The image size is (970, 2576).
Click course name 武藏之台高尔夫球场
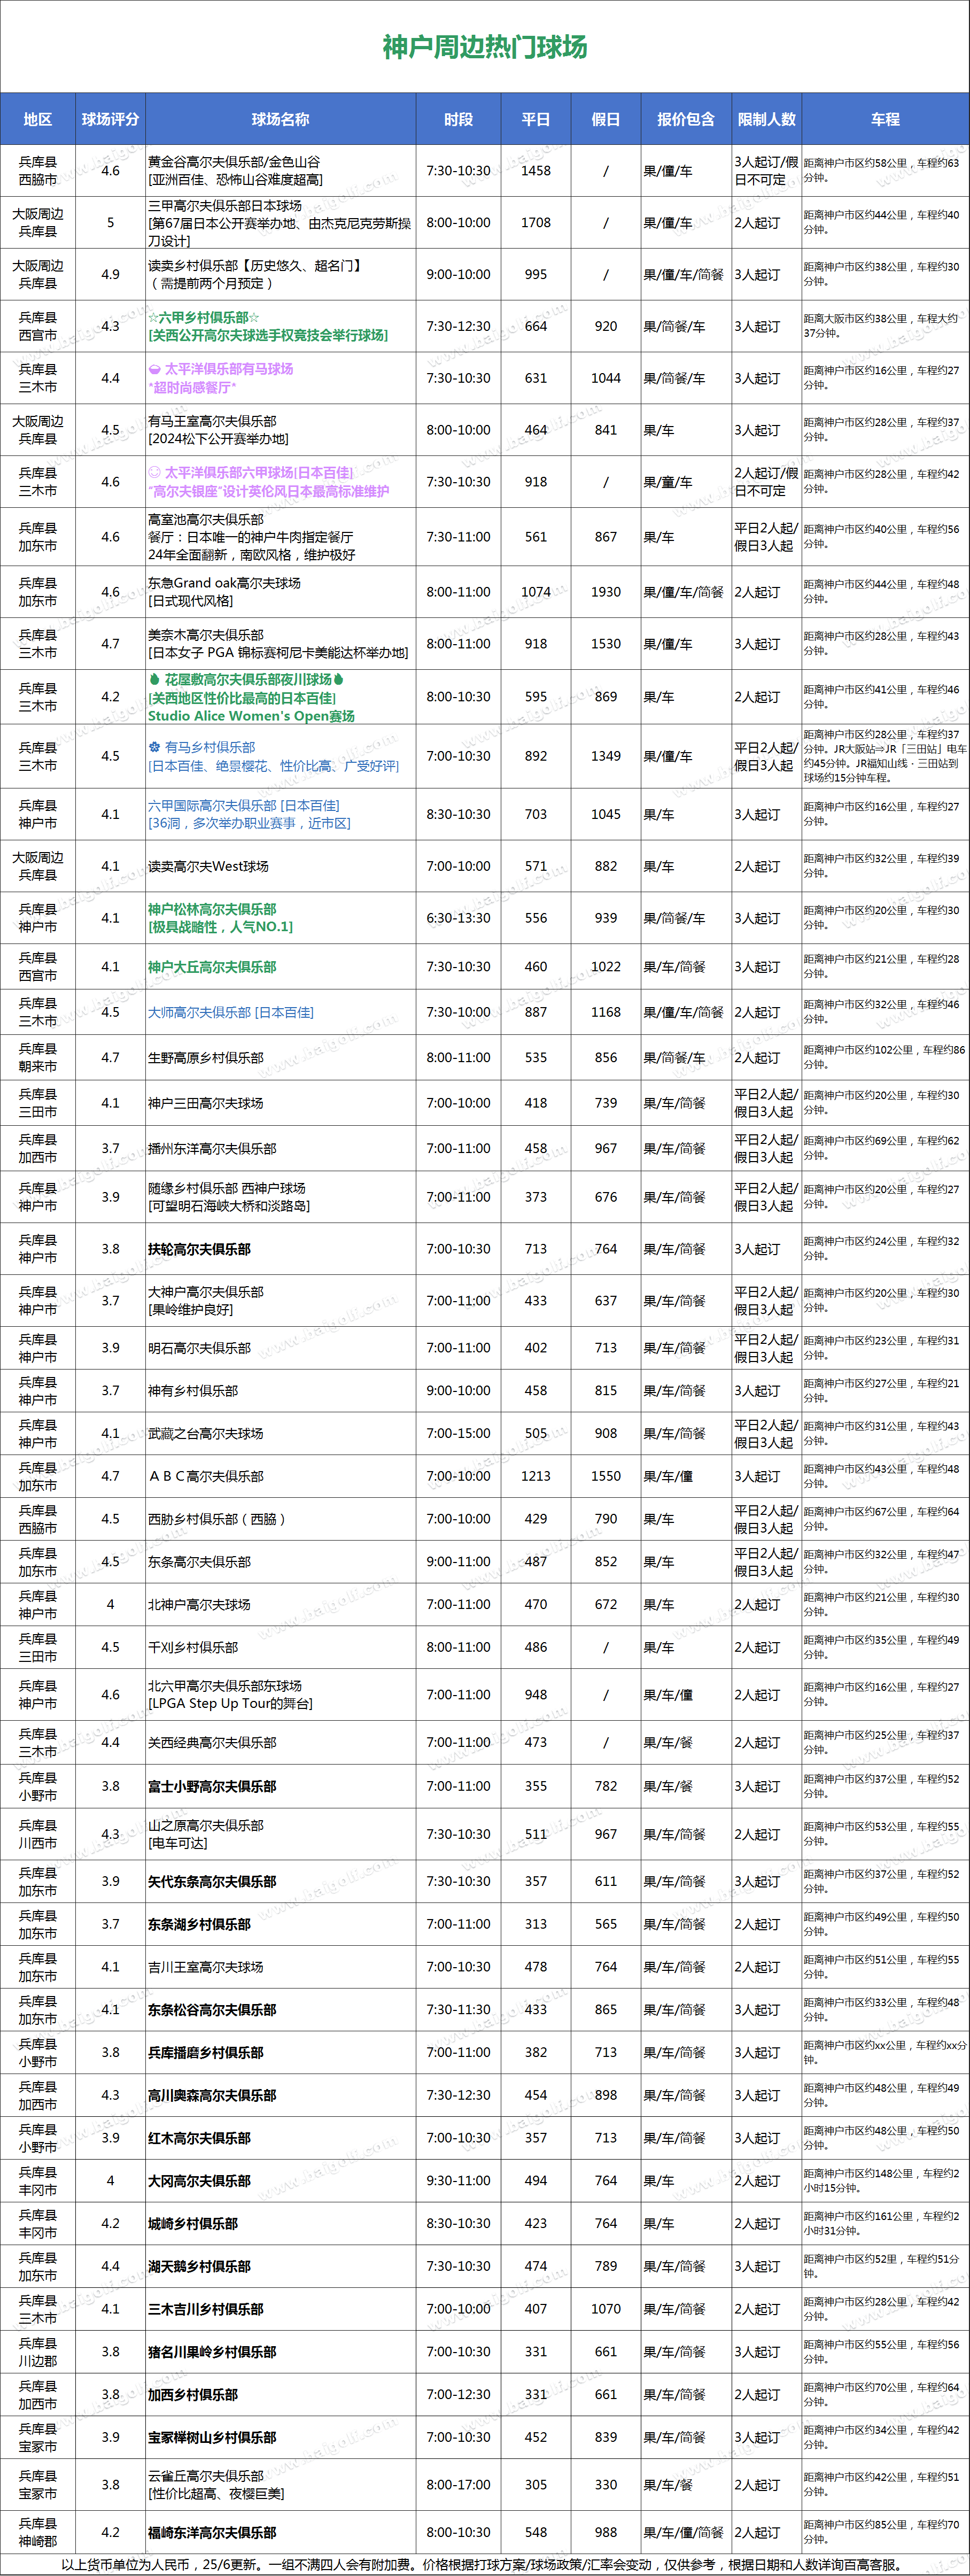point(206,1434)
